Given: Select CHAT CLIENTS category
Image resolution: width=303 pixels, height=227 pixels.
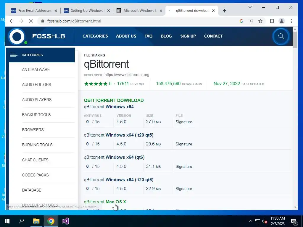Looking at the screenshot, I should point(35,160).
